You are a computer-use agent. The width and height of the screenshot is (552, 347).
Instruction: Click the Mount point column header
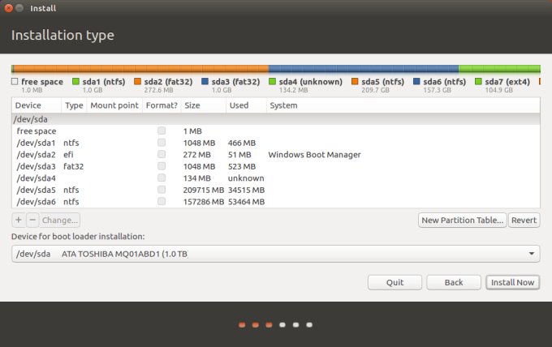click(x=114, y=105)
